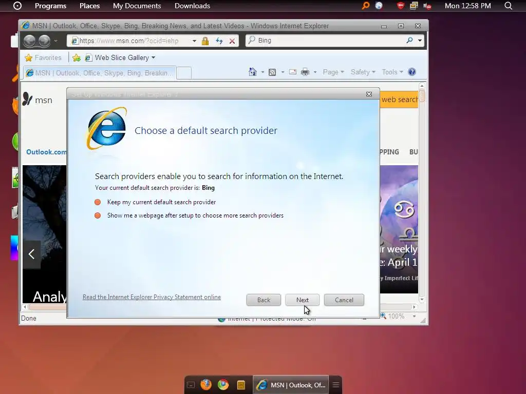Open the Outlook.com link on MSN page

[x=46, y=152]
